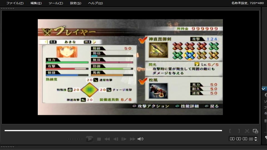Toggle the checked box at right panel edge

pyautogui.click(x=264, y=89)
